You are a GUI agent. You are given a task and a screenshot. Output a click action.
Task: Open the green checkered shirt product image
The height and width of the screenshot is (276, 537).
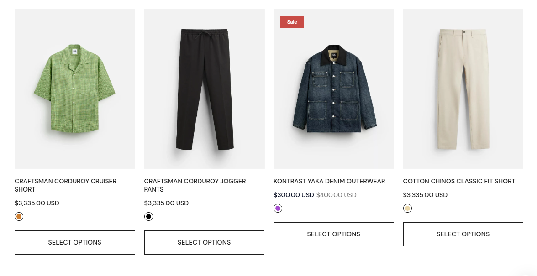click(74, 89)
